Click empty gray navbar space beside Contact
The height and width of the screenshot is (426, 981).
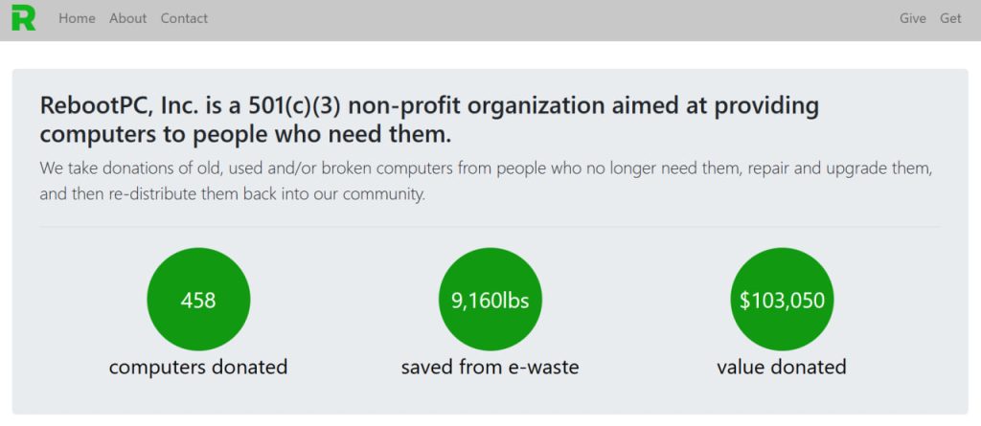click(551, 19)
